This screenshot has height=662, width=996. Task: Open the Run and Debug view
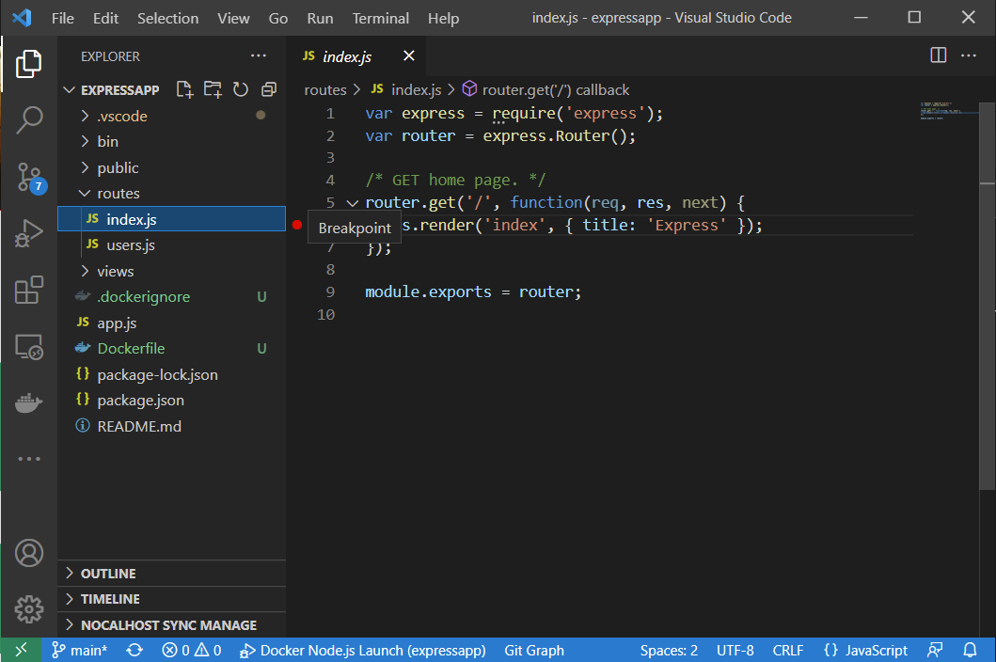pos(28,233)
